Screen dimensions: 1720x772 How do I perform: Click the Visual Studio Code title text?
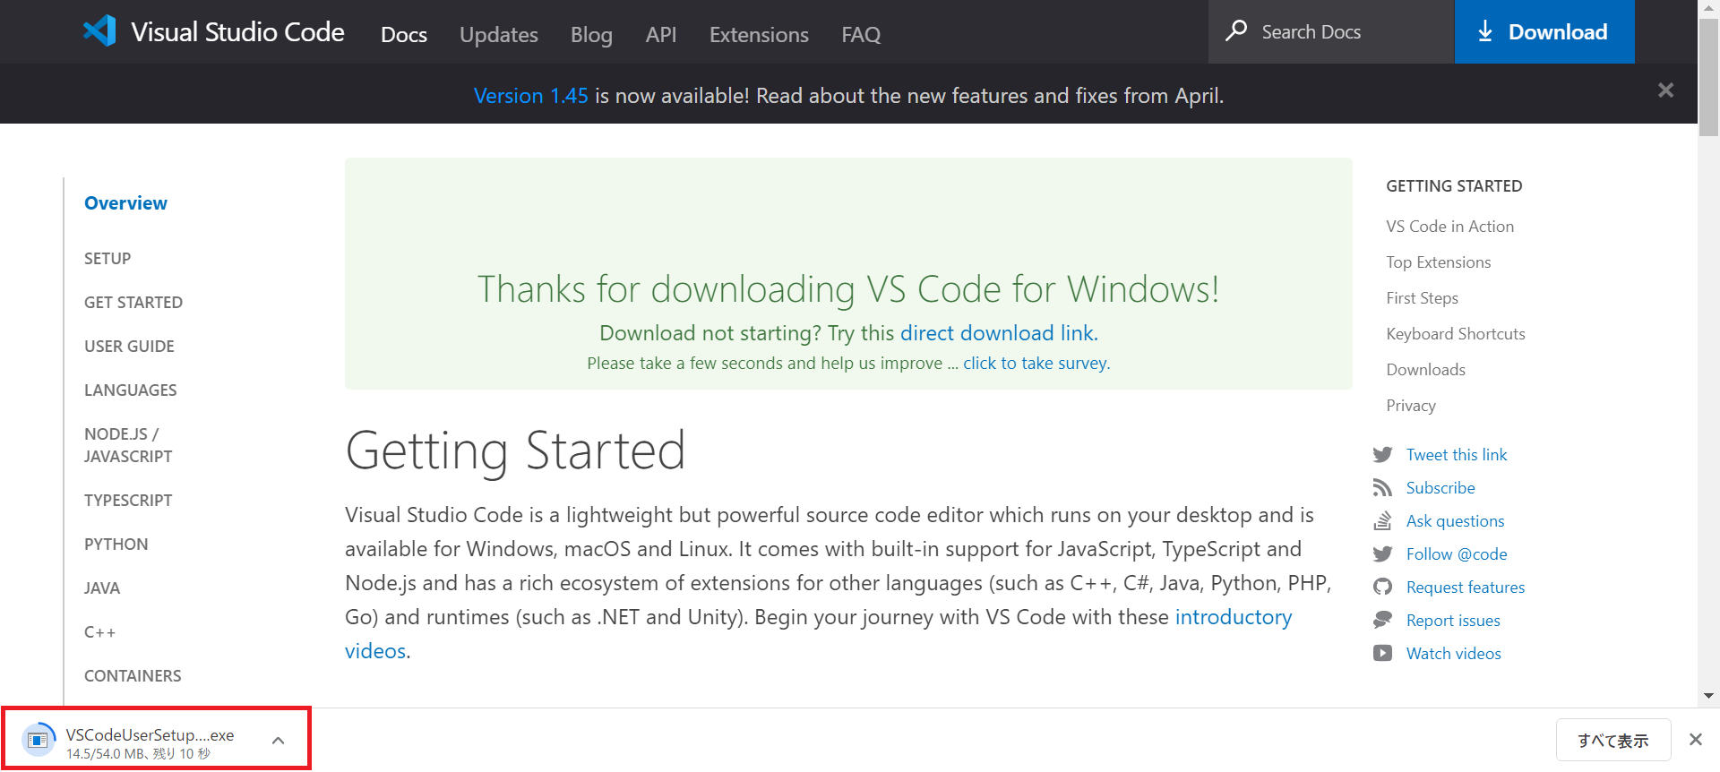pos(237,32)
